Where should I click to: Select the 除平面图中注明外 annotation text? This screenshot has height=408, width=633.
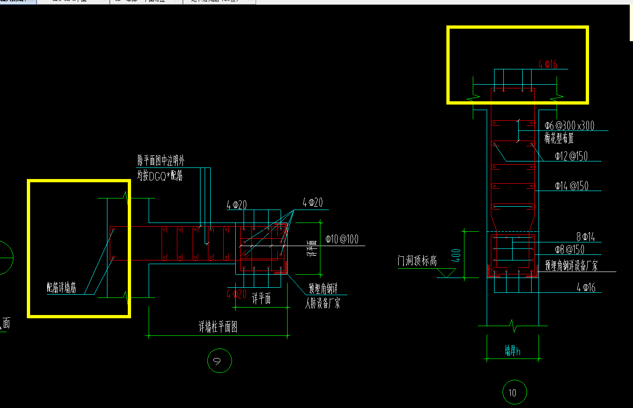click(x=161, y=161)
